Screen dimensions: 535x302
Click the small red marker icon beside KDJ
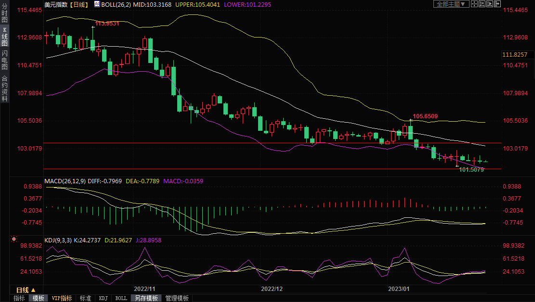14,239
